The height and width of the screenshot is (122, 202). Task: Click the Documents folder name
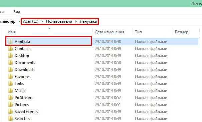click(x=25, y=63)
